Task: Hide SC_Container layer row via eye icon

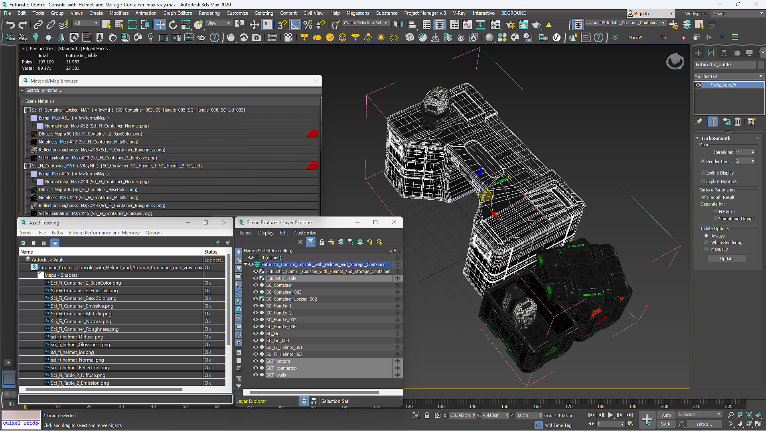Action: [255, 285]
